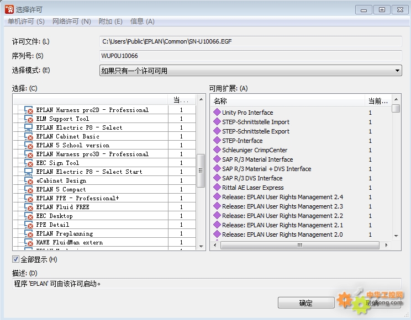Open the 选择模式 dropdown

[250, 71]
